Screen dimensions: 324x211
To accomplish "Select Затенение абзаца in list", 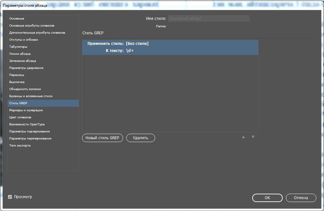I will point(43,61).
